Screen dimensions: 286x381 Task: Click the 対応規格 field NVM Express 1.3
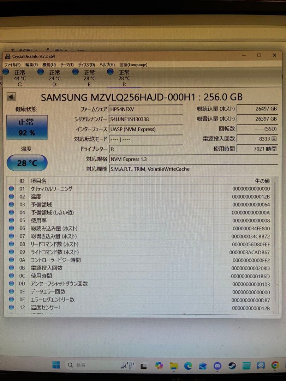point(193,159)
